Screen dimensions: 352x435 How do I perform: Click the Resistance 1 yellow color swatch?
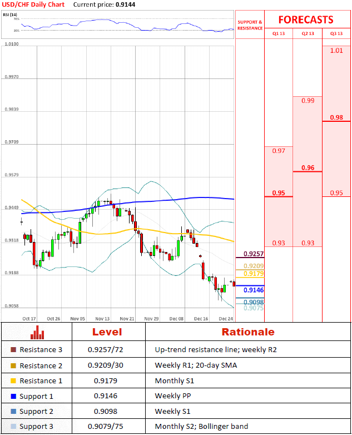[13, 380]
